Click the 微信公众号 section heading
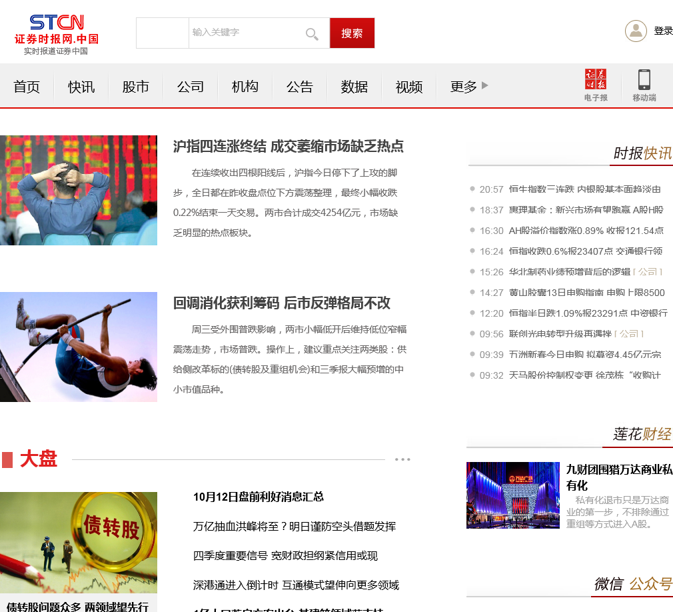673x612 pixels. tap(633, 583)
